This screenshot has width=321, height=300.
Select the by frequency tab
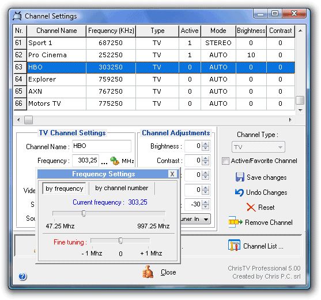tap(64, 188)
